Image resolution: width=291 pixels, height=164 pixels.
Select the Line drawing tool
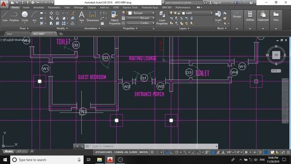(5, 16)
